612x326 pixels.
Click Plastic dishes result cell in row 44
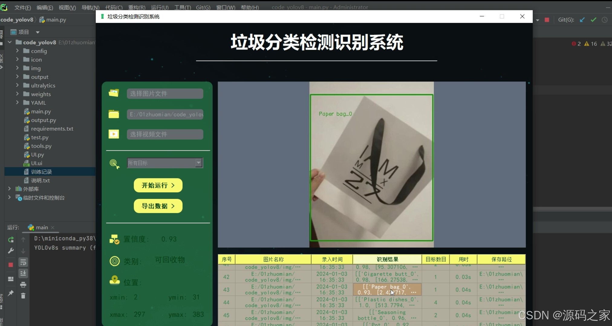point(387,302)
